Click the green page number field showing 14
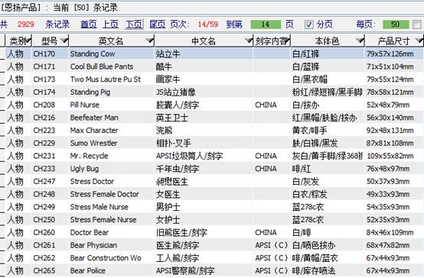Screen dimensions: 424x278 (266, 24)
